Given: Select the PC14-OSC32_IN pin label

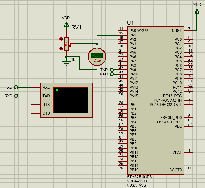Looking at the screenshot, I should point(168,100).
